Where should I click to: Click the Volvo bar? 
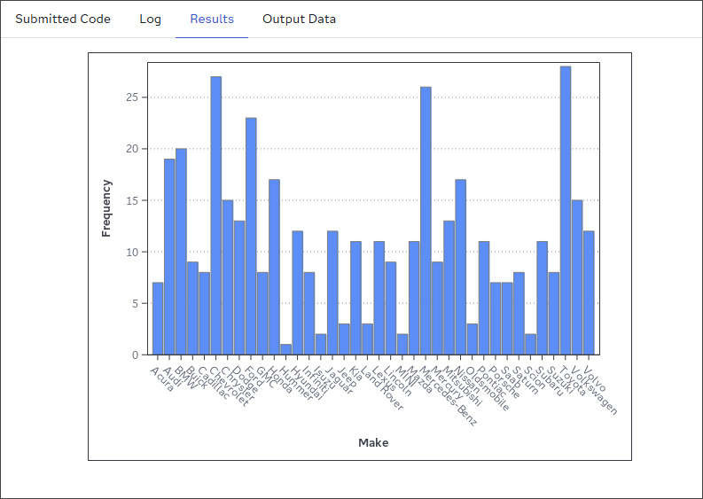(589, 293)
